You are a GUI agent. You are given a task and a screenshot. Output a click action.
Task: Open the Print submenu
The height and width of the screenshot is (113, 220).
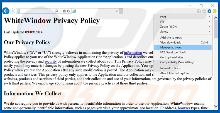pyautogui.click(x=183, y=17)
